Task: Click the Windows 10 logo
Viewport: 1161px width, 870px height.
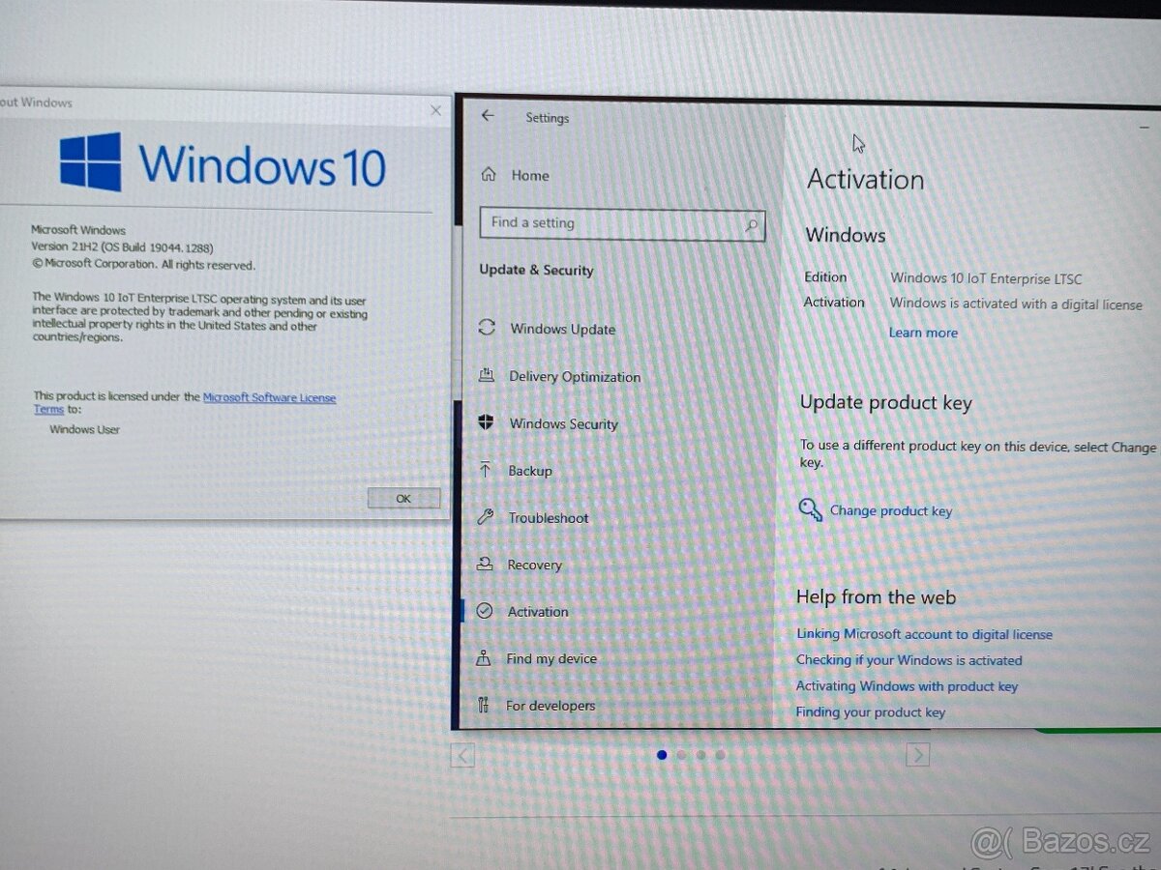Action: click(223, 162)
